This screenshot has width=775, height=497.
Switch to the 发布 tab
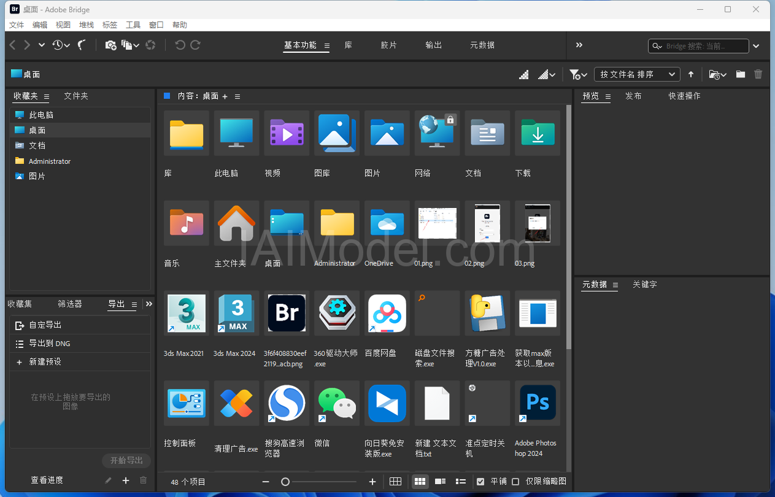coord(634,96)
